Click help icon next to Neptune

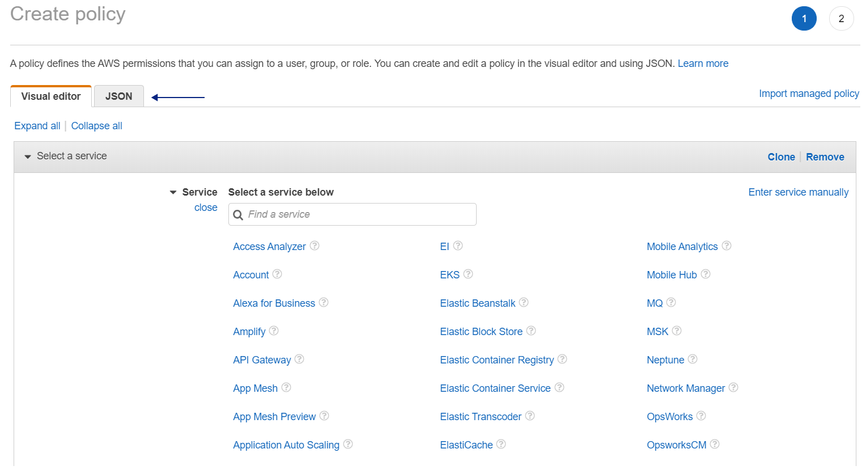693,359
